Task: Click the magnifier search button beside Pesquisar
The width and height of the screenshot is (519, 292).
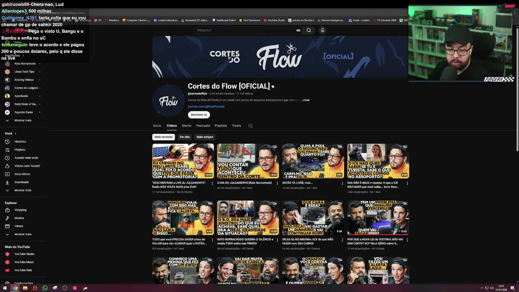Action: tap(309, 30)
